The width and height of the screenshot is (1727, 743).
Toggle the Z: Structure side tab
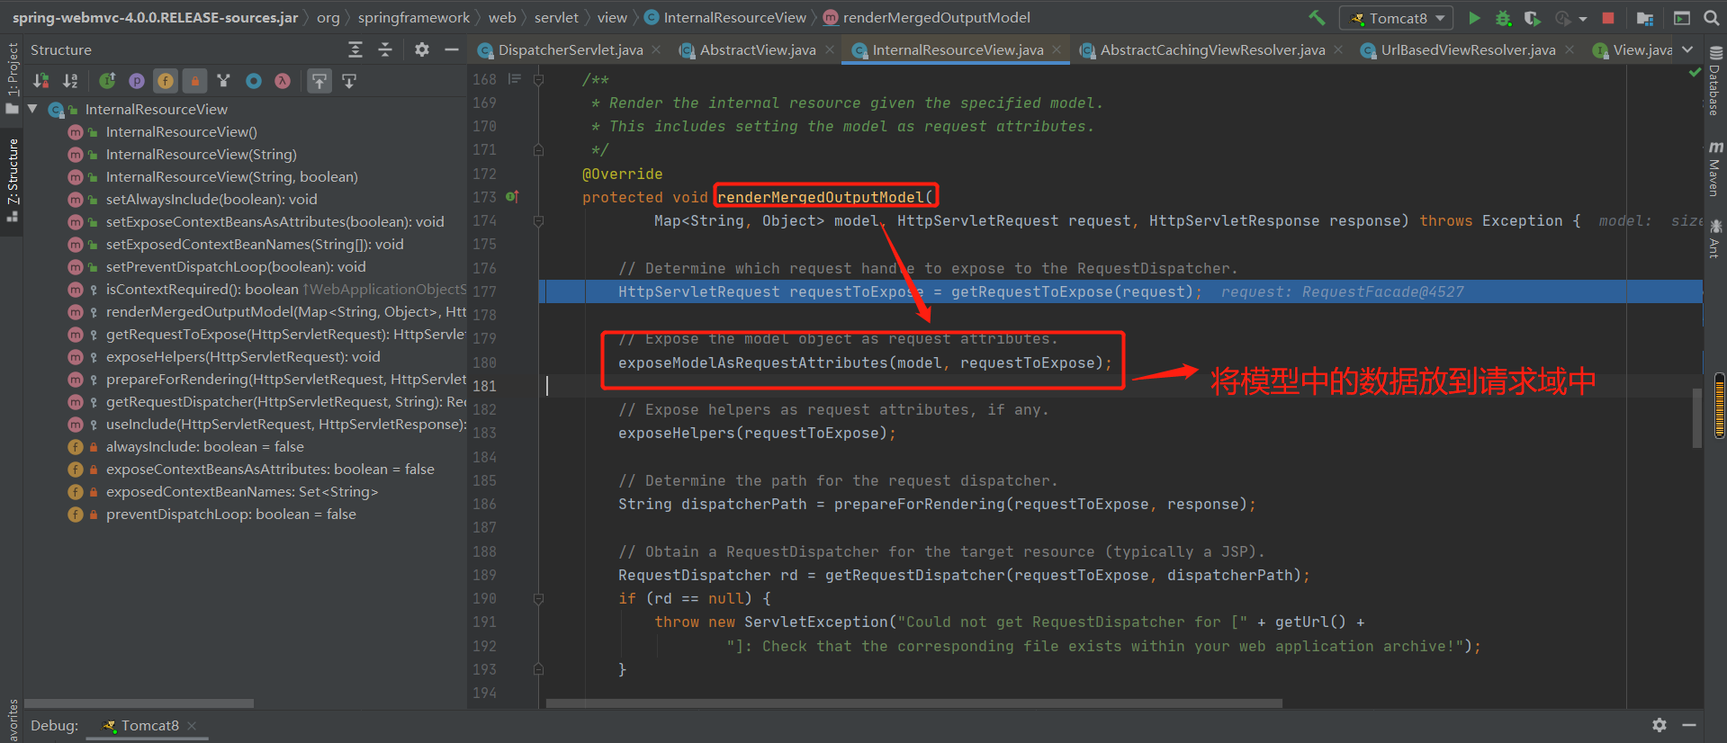pyautogui.click(x=12, y=180)
